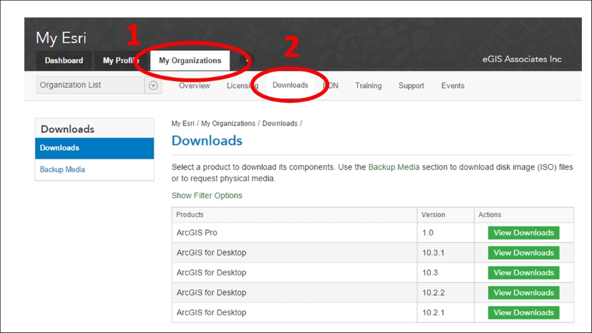Follow the Backup Media link in description
The width and height of the screenshot is (592, 333).
(394, 167)
